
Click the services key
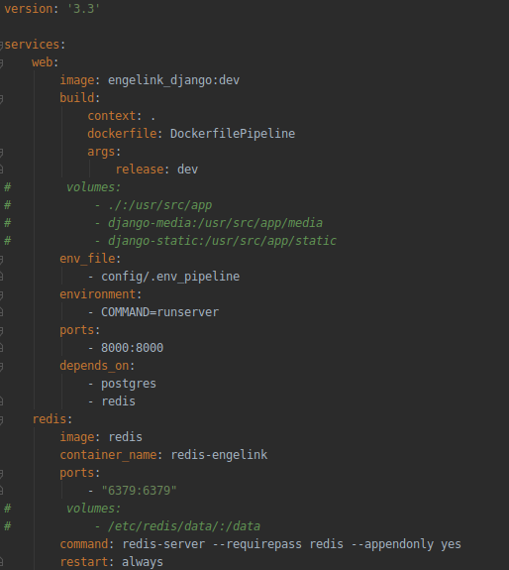pyautogui.click(x=32, y=45)
